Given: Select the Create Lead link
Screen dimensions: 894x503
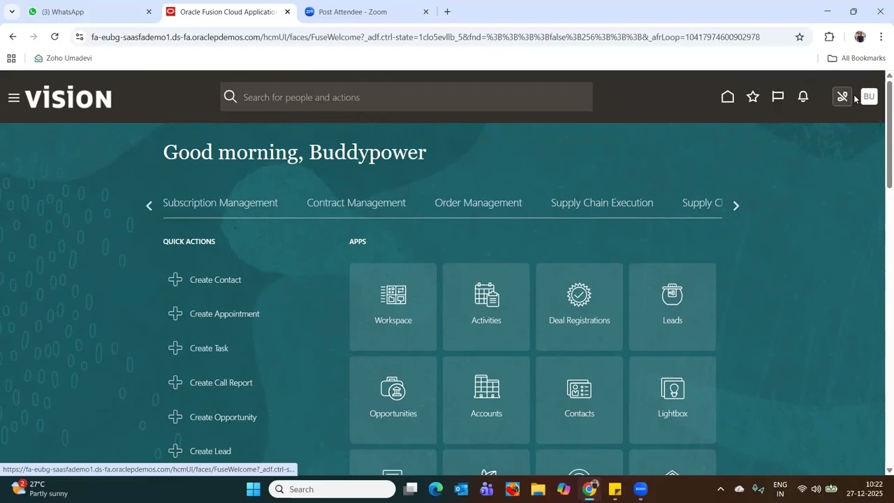Looking at the screenshot, I should [210, 451].
